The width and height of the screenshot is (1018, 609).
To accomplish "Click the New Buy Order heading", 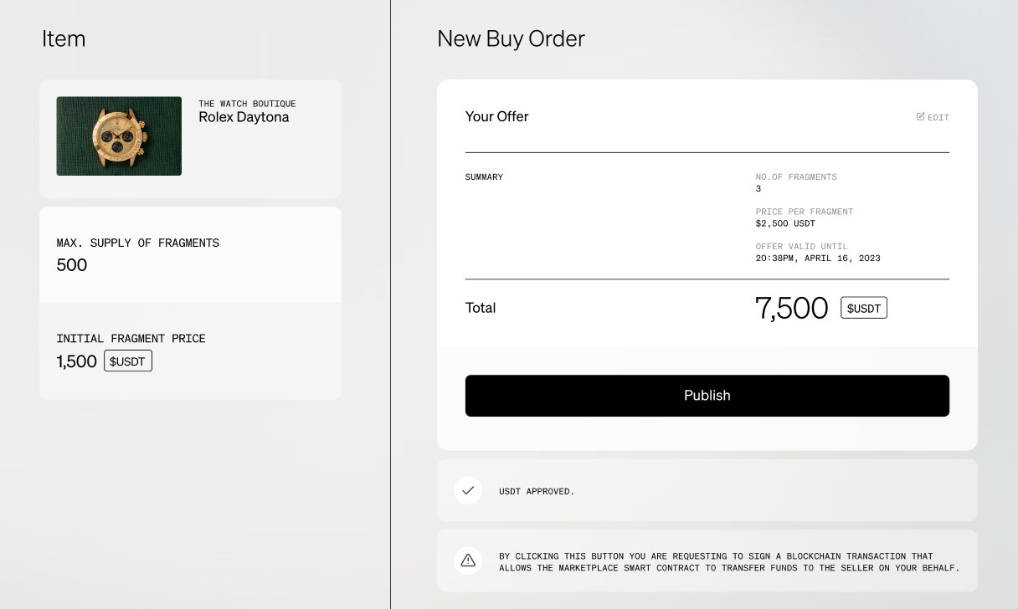I will tap(511, 38).
